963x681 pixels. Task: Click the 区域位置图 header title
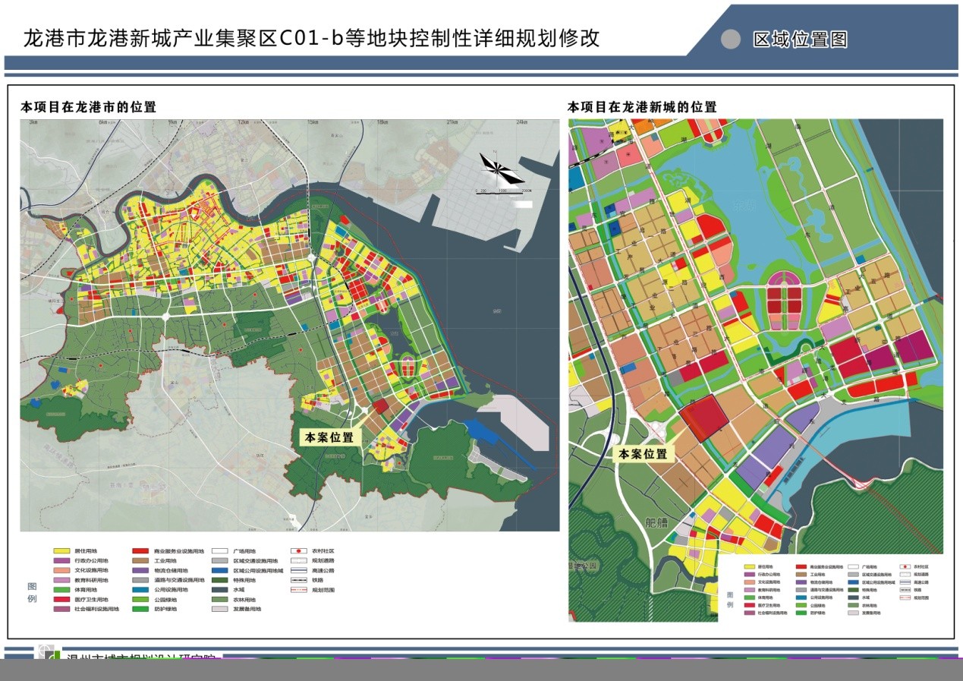click(x=800, y=40)
